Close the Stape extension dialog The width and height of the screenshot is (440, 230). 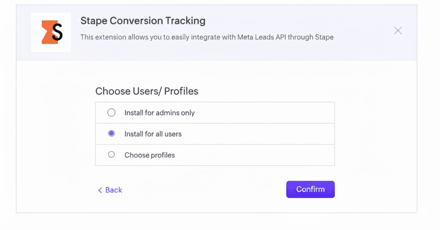398,31
